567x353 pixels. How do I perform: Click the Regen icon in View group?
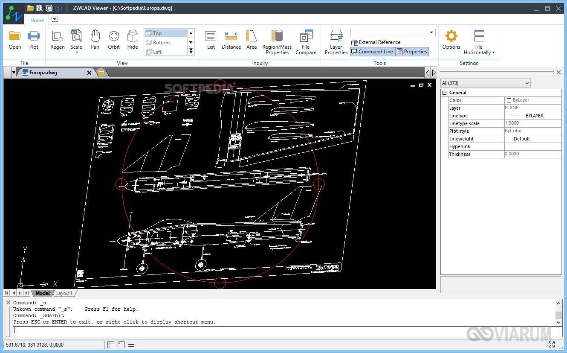tap(57, 40)
